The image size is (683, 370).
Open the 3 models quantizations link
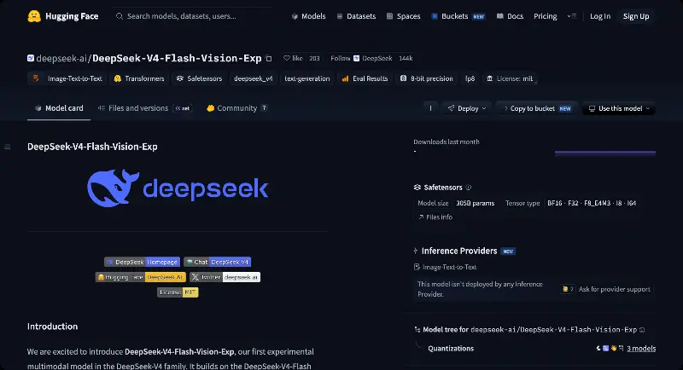[641, 349]
